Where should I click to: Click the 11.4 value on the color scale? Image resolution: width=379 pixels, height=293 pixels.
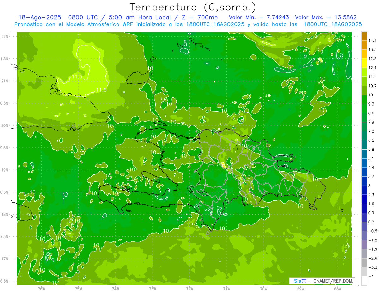pyautogui.click(x=373, y=77)
